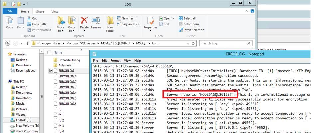Click Invert selection
316x133 pixels.
point(191,30)
